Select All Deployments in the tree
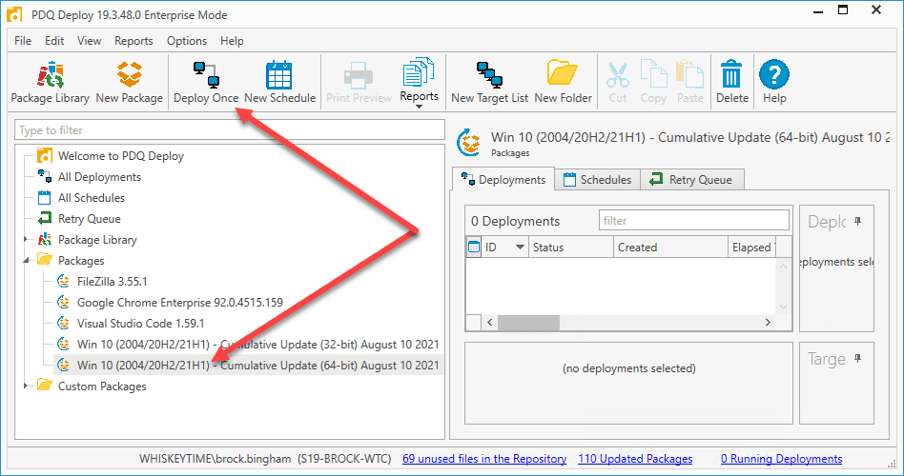 [99, 177]
